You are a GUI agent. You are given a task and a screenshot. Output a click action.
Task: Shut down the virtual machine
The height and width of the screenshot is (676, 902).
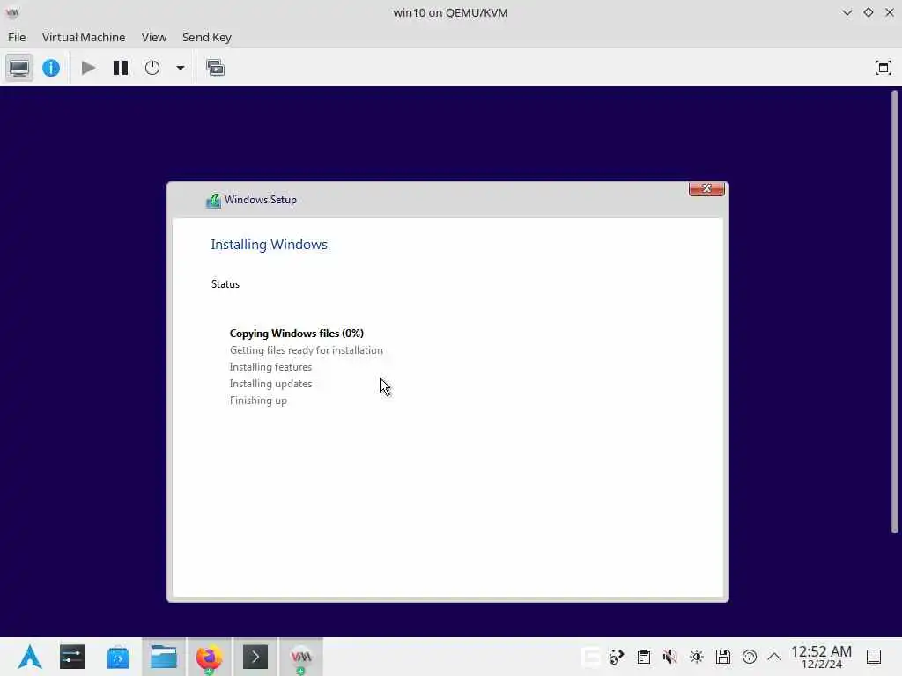(152, 68)
